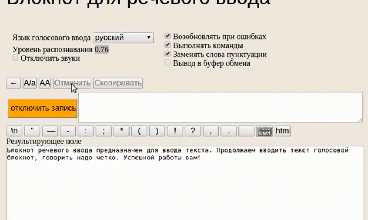Apply uppercase with the AA button
The width and height of the screenshot is (368, 220).
point(45,83)
